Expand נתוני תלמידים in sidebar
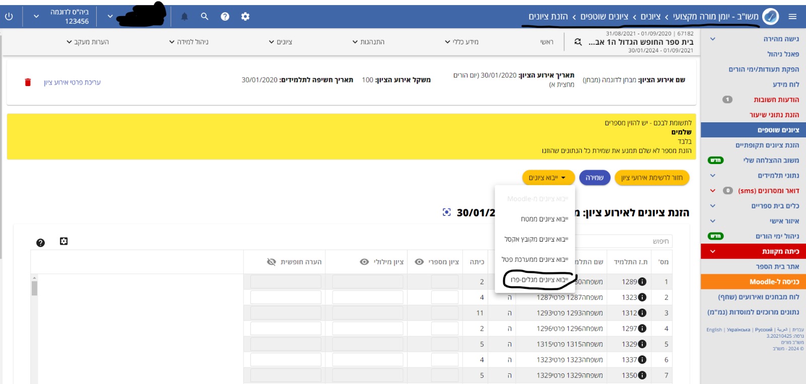This screenshot has width=806, height=384. (x=712, y=176)
